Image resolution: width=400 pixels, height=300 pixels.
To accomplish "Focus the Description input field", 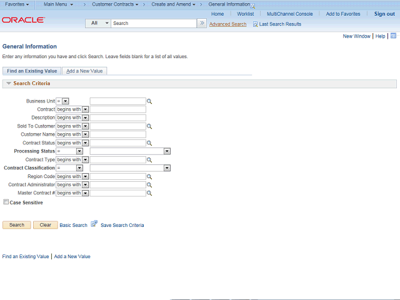I will click(x=118, y=117).
